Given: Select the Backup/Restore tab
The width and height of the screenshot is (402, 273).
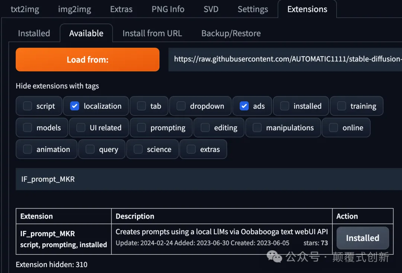Looking at the screenshot, I should coord(231,34).
